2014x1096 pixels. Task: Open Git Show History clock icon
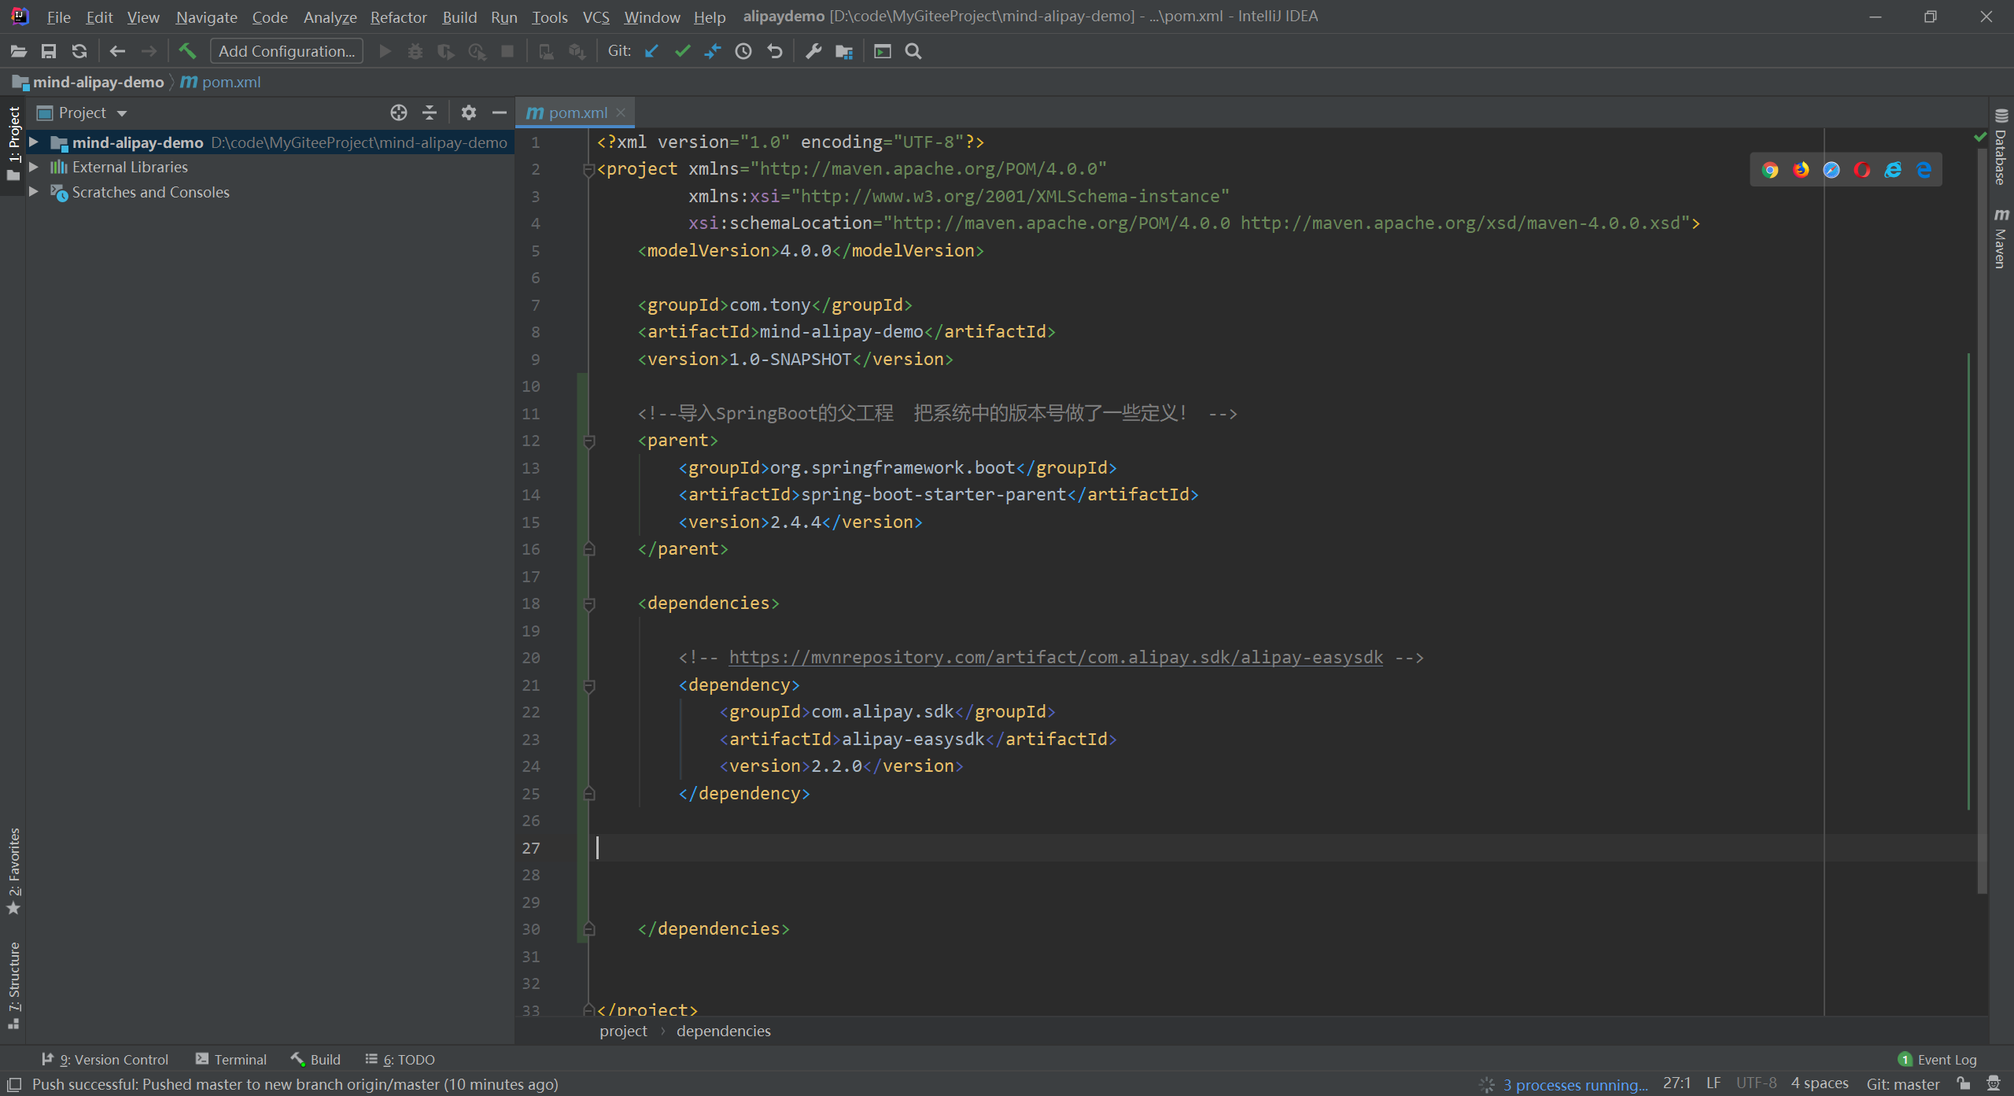coord(743,51)
